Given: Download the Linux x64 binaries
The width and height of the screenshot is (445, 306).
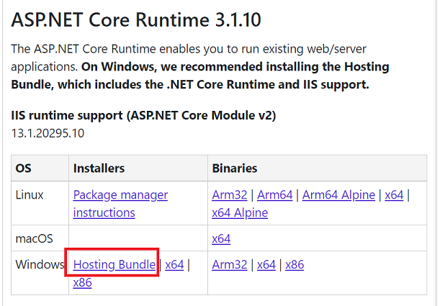Looking at the screenshot, I should pos(394,195).
